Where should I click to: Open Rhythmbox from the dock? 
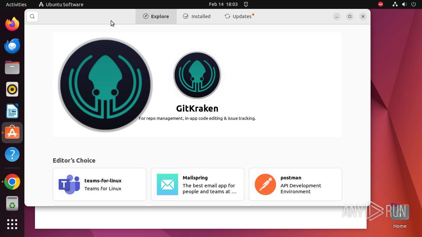point(12,89)
